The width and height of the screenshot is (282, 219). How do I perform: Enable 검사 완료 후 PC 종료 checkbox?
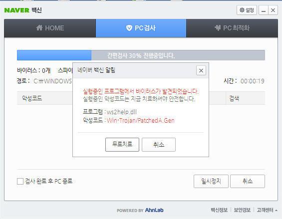pyautogui.click(x=20, y=181)
